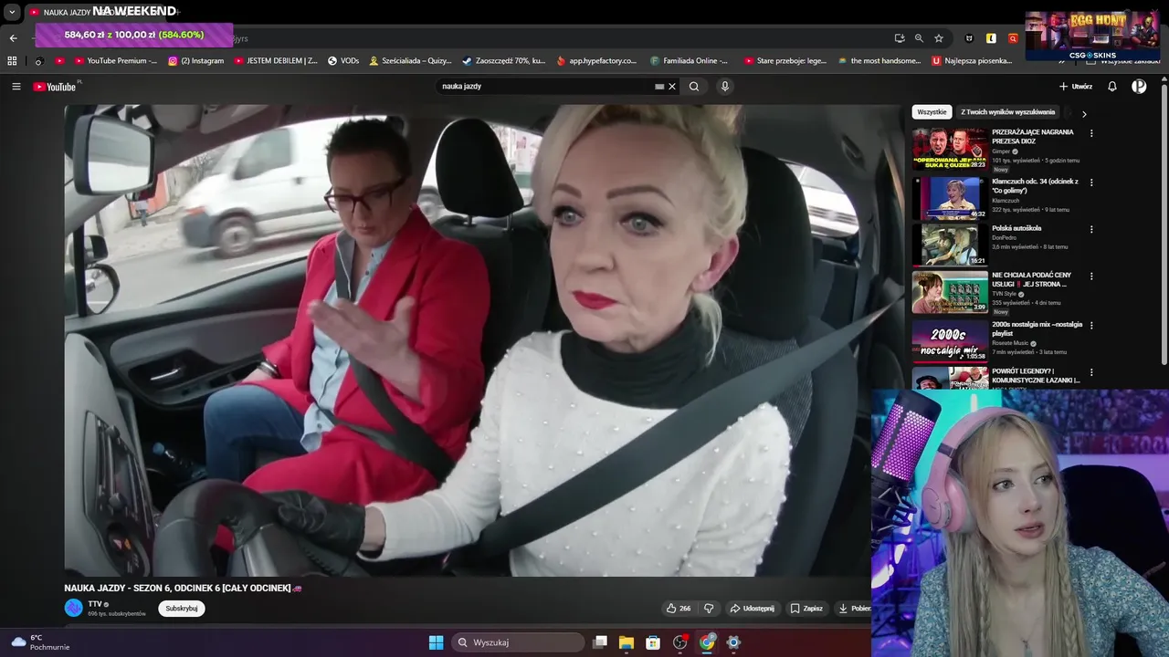This screenshot has height=657, width=1169.
Task: Open the browser tab search dropdown
Action: coord(12,12)
